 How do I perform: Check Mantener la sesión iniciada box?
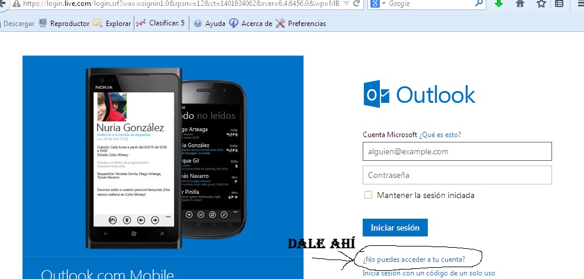click(x=369, y=195)
